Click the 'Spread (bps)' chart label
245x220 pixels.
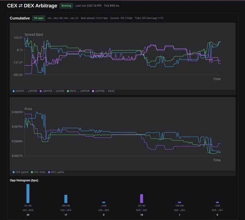(34, 34)
